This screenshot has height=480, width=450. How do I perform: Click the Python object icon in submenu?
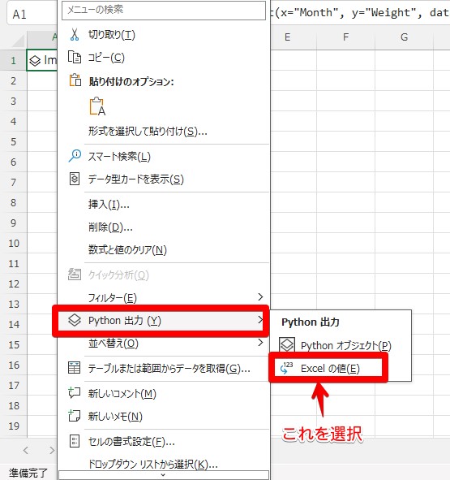click(x=287, y=345)
